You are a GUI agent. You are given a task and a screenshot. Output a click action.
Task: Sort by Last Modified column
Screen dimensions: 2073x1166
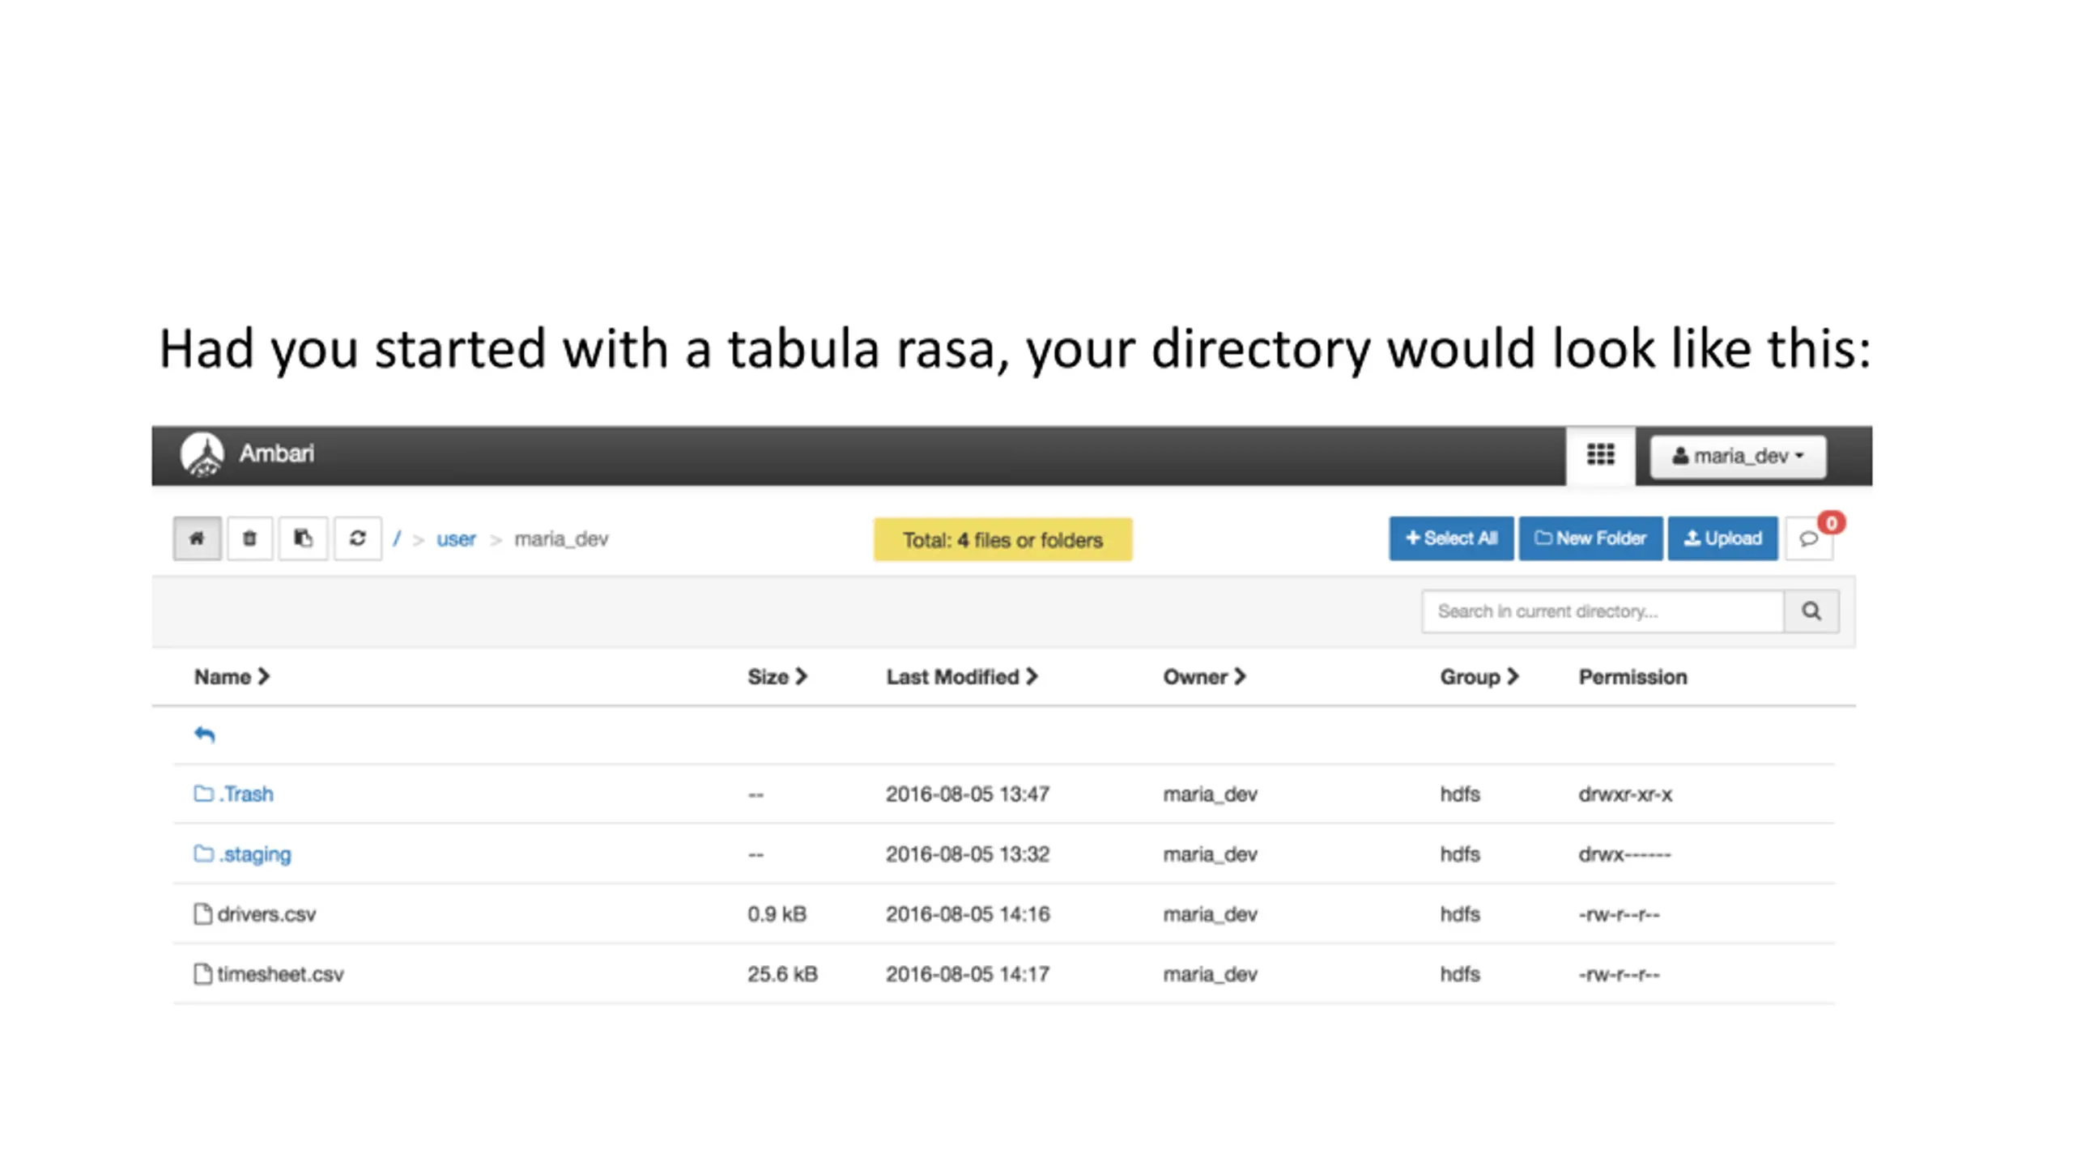[961, 677]
